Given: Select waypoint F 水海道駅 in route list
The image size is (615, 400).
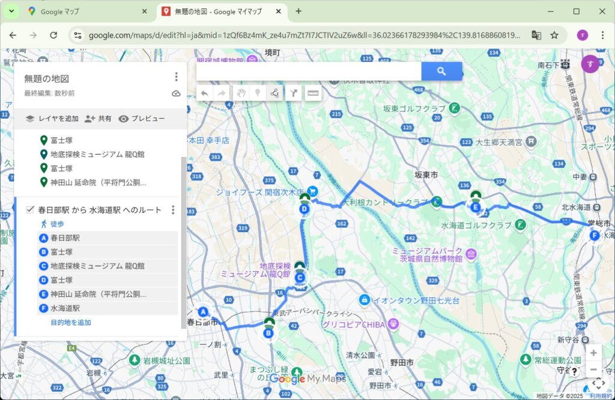Looking at the screenshot, I should tap(108, 308).
